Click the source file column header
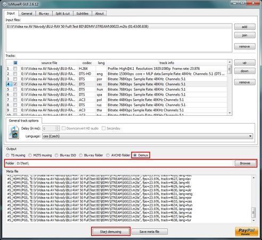Image resolution: width=262 pixels, height=240 pixels. [x=49, y=63]
